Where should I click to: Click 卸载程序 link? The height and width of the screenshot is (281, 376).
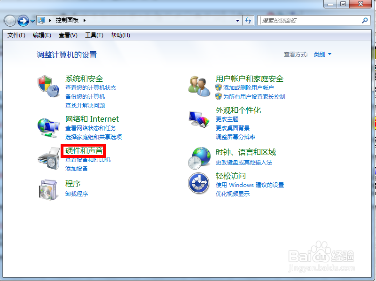click(x=77, y=194)
